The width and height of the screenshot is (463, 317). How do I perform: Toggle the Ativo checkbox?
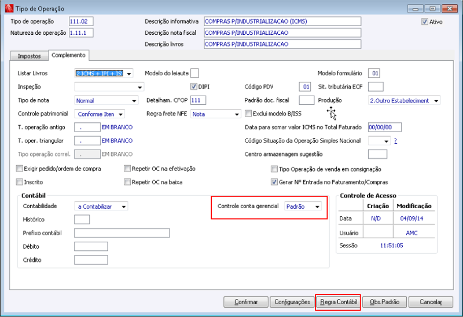click(x=425, y=21)
